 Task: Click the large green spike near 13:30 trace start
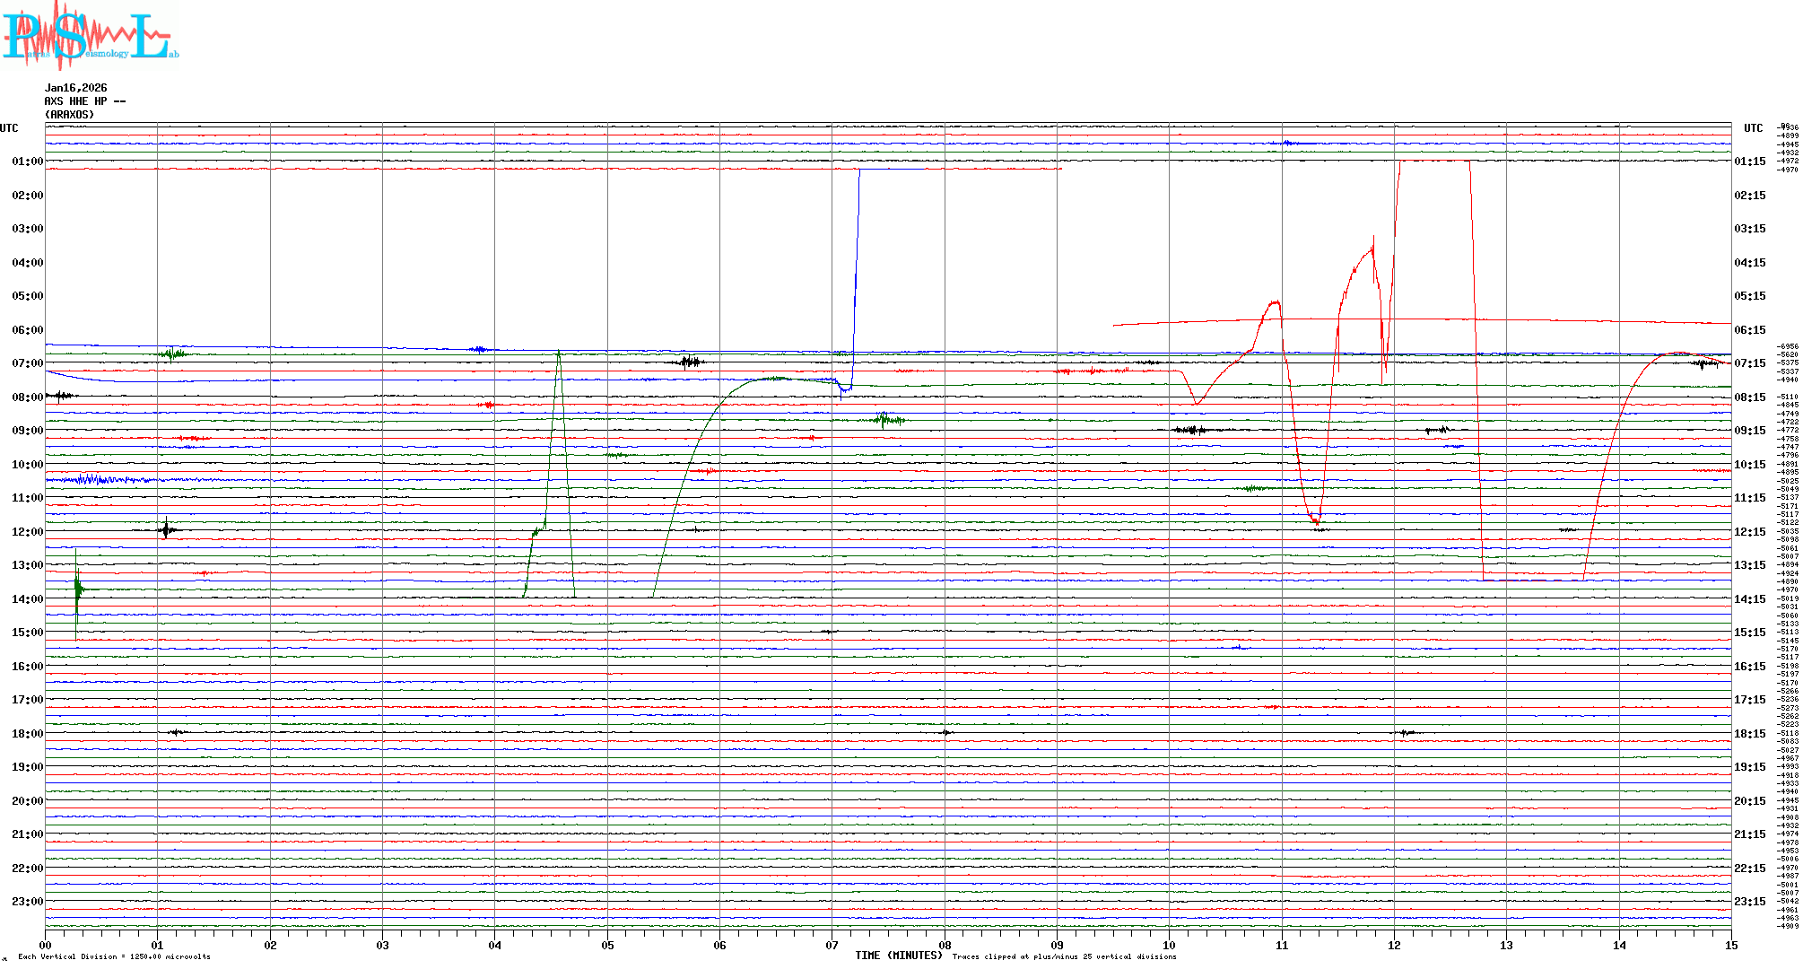(x=77, y=589)
